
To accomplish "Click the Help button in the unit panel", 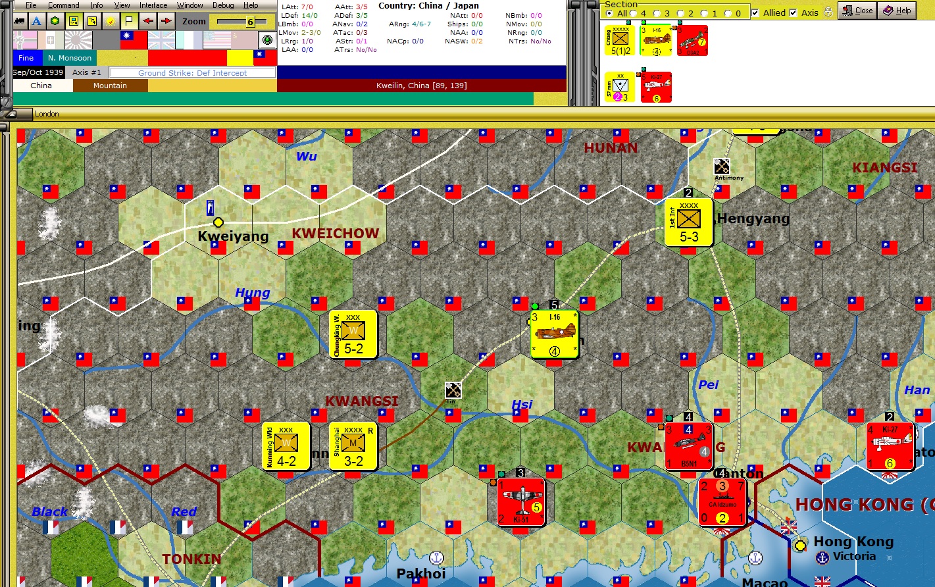I will 897,11.
